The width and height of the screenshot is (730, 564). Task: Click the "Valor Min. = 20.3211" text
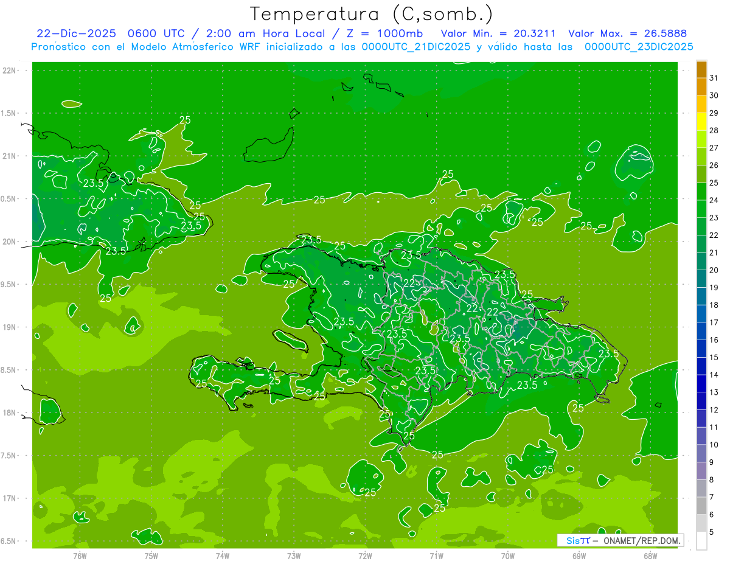499,33
